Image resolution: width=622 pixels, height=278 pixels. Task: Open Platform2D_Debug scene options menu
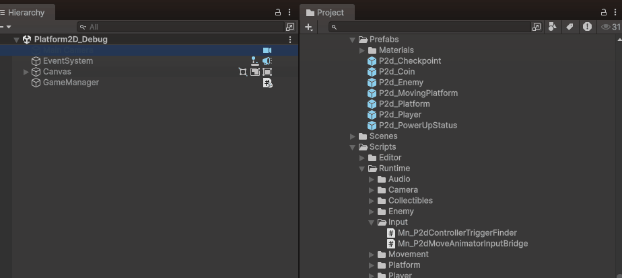pos(290,39)
